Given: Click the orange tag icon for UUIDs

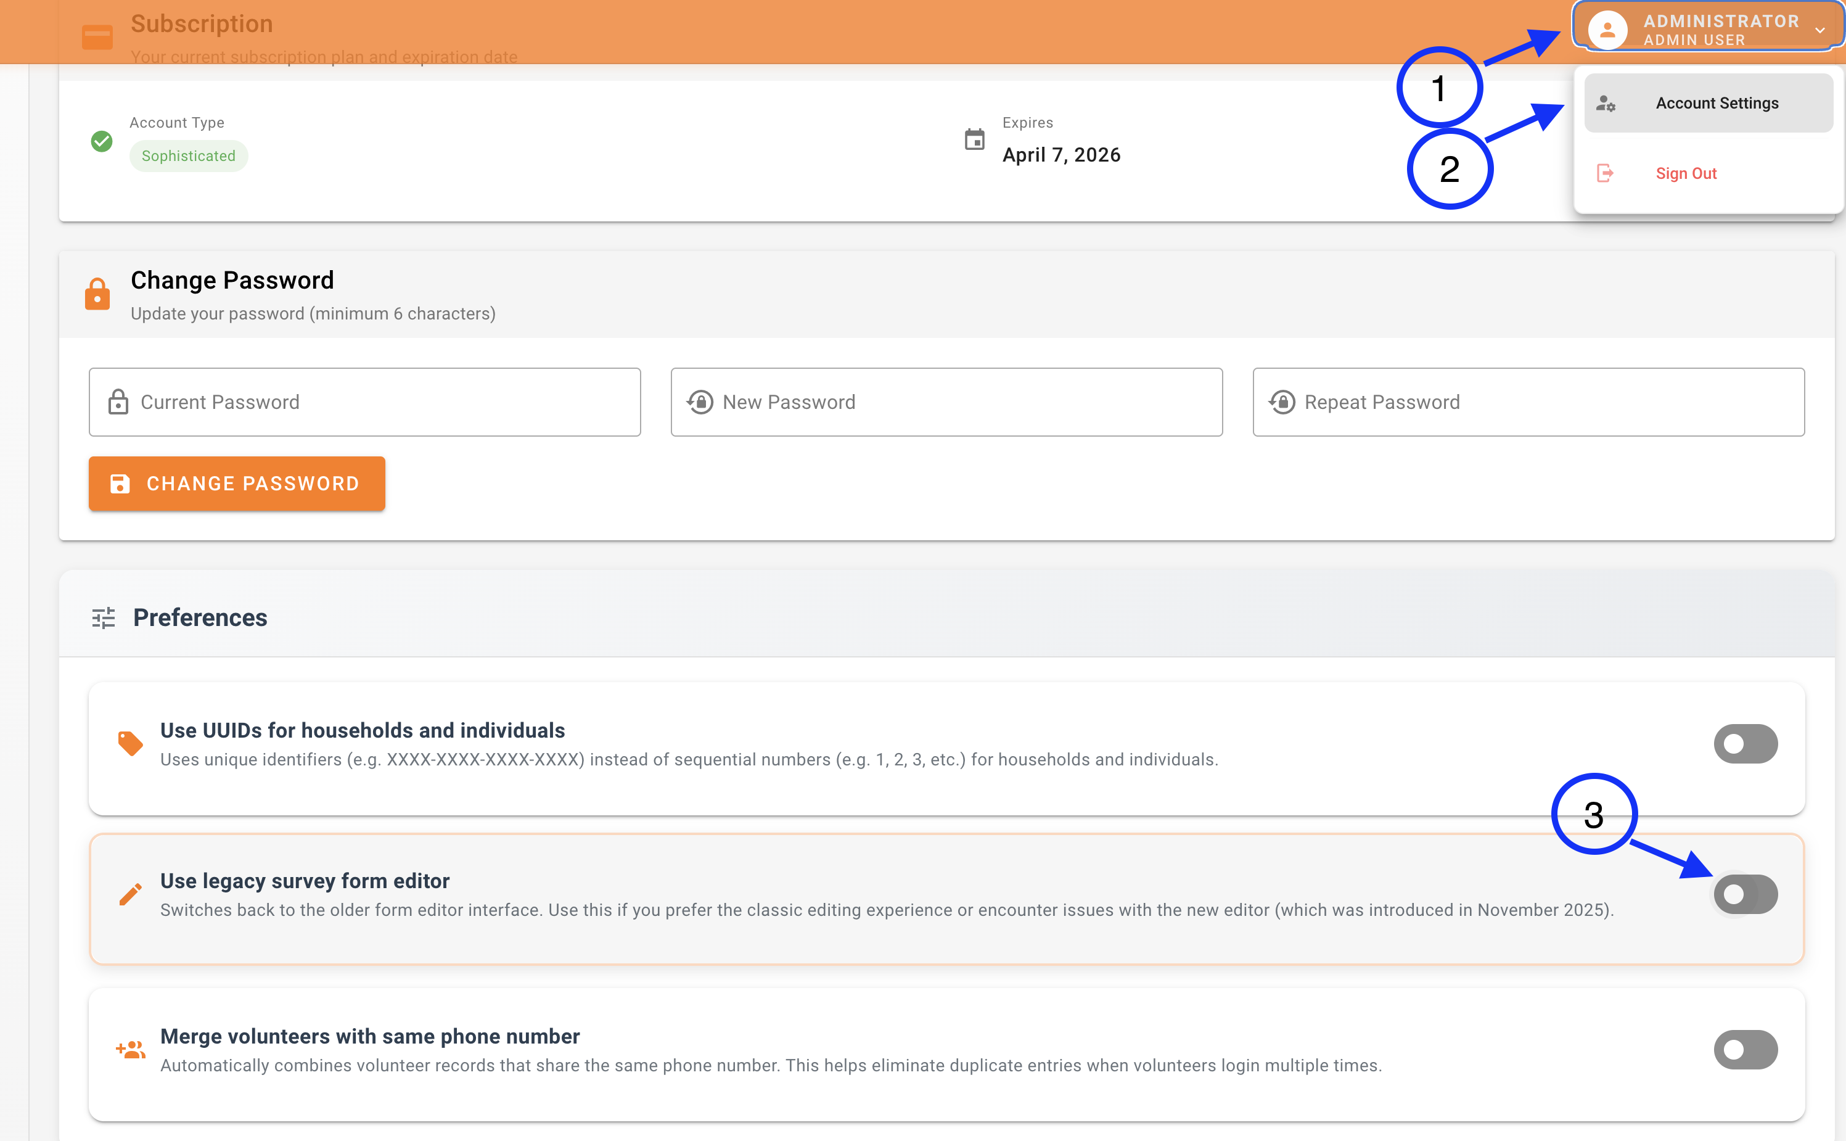Looking at the screenshot, I should (x=131, y=743).
